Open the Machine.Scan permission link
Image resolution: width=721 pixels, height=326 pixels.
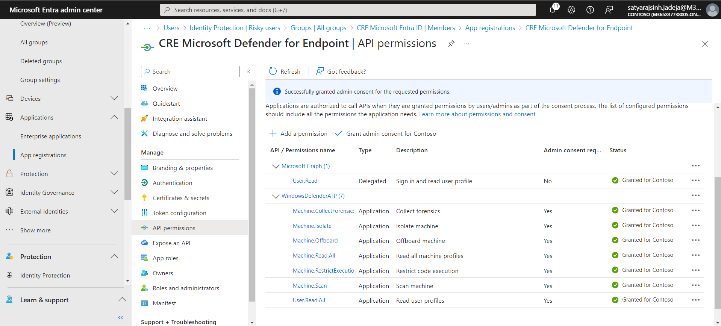310,286
